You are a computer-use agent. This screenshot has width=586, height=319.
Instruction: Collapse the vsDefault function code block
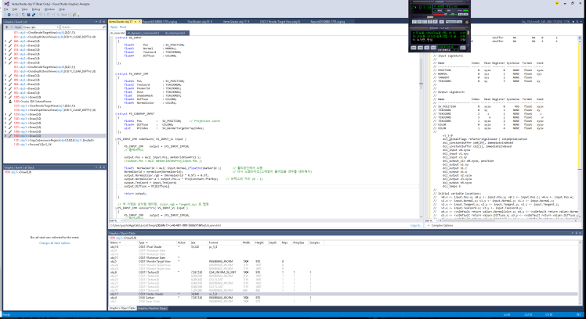tap(116, 139)
